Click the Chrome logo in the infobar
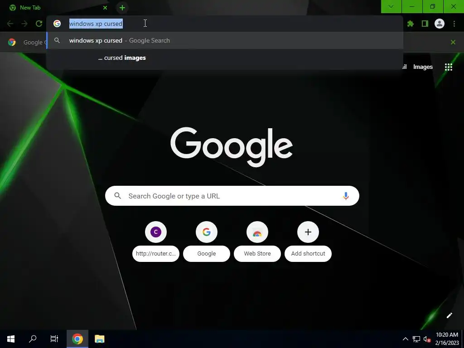 point(12,42)
